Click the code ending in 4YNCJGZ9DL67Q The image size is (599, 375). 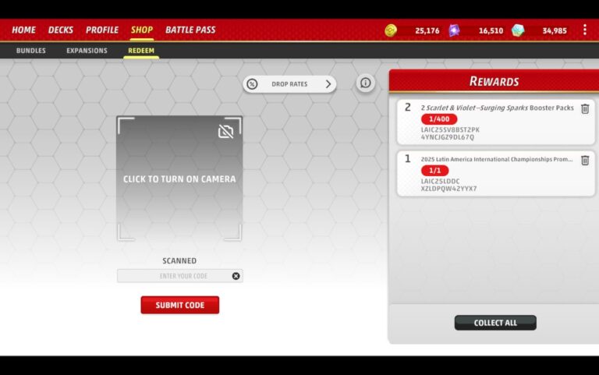(450, 133)
